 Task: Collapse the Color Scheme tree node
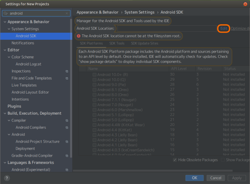pyautogui.click(x=8, y=57)
